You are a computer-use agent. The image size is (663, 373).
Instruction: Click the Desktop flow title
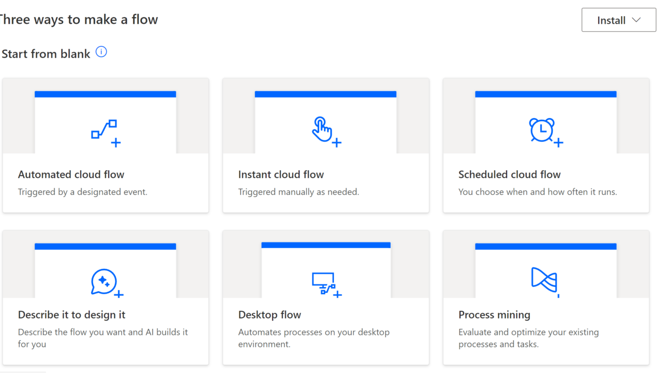(269, 314)
